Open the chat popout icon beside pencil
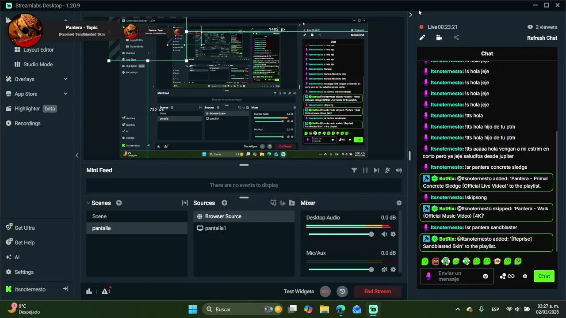 [x=439, y=38]
